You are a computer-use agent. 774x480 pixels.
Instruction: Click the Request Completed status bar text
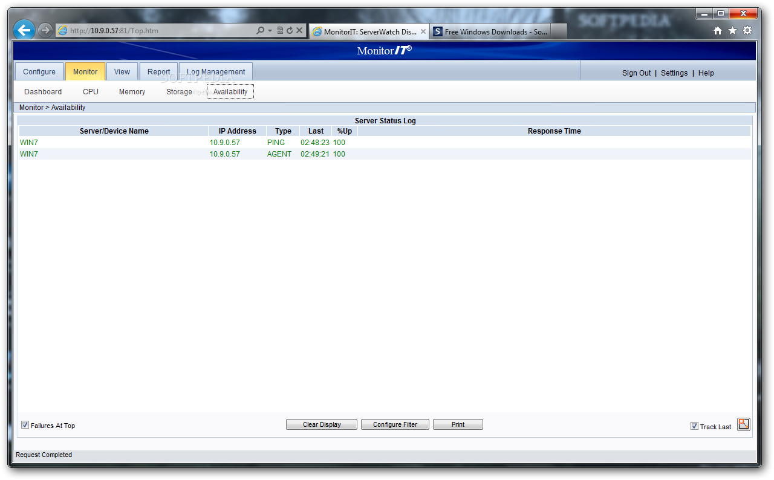tap(44, 455)
